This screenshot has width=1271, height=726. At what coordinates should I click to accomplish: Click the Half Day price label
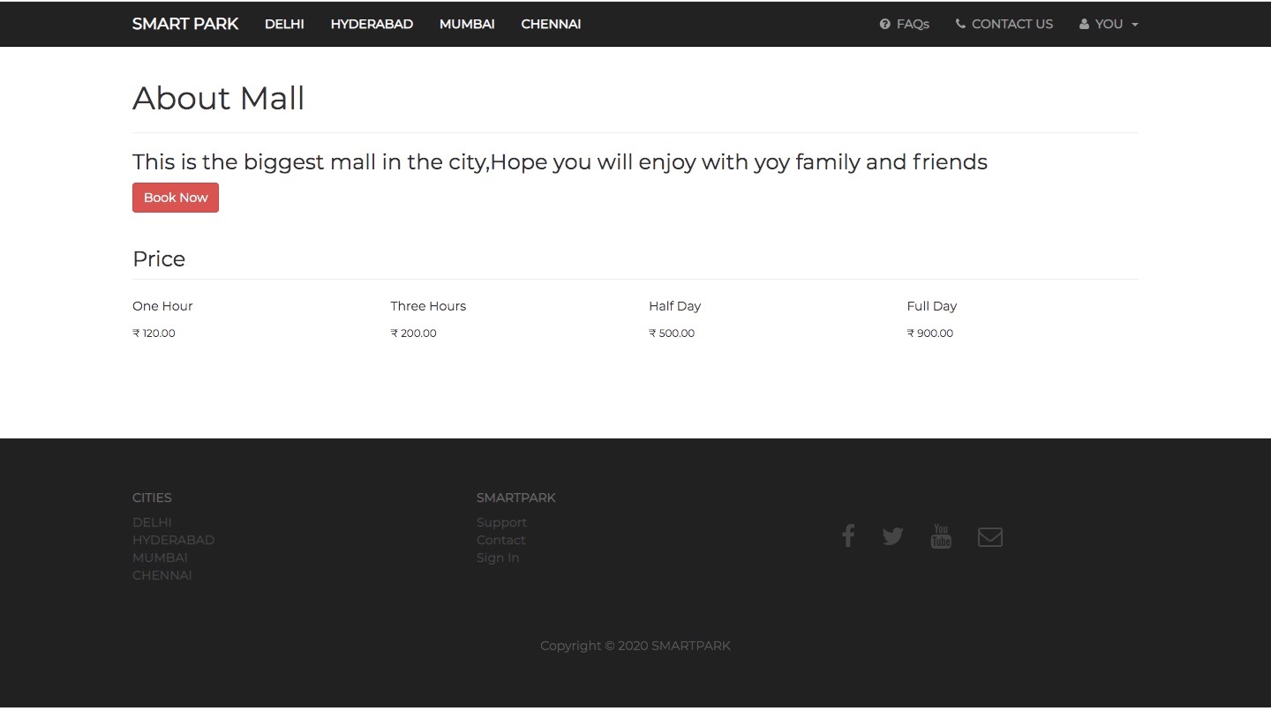674,306
